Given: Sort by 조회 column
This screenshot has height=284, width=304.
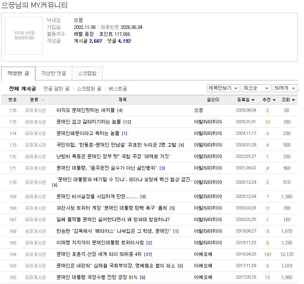Looking at the screenshot, I should tap(288, 100).
